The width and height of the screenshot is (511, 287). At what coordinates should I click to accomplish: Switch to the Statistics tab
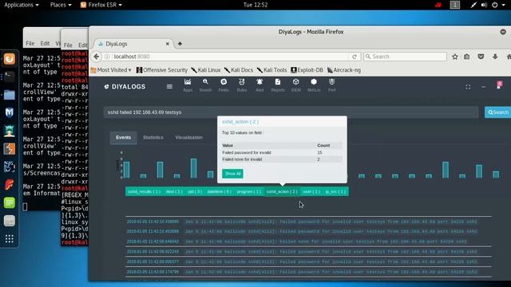[x=153, y=137]
